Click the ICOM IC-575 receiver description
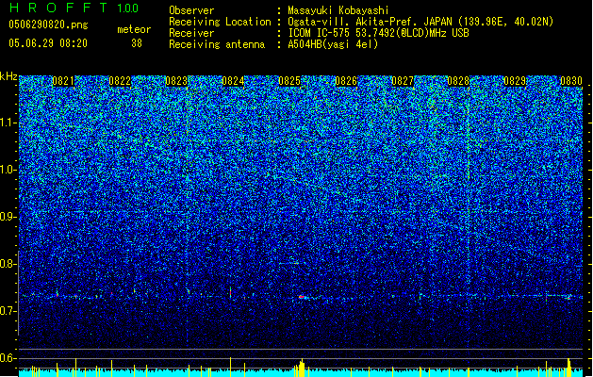 click(378, 33)
